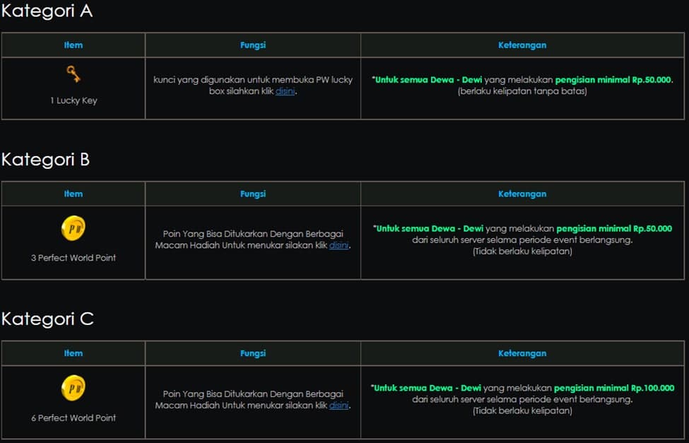
Task: Click the 'Item' column header in Kategori A
Action: [x=73, y=45]
